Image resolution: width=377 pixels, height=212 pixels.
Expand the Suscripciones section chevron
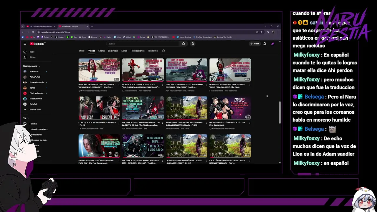(x=39, y=66)
